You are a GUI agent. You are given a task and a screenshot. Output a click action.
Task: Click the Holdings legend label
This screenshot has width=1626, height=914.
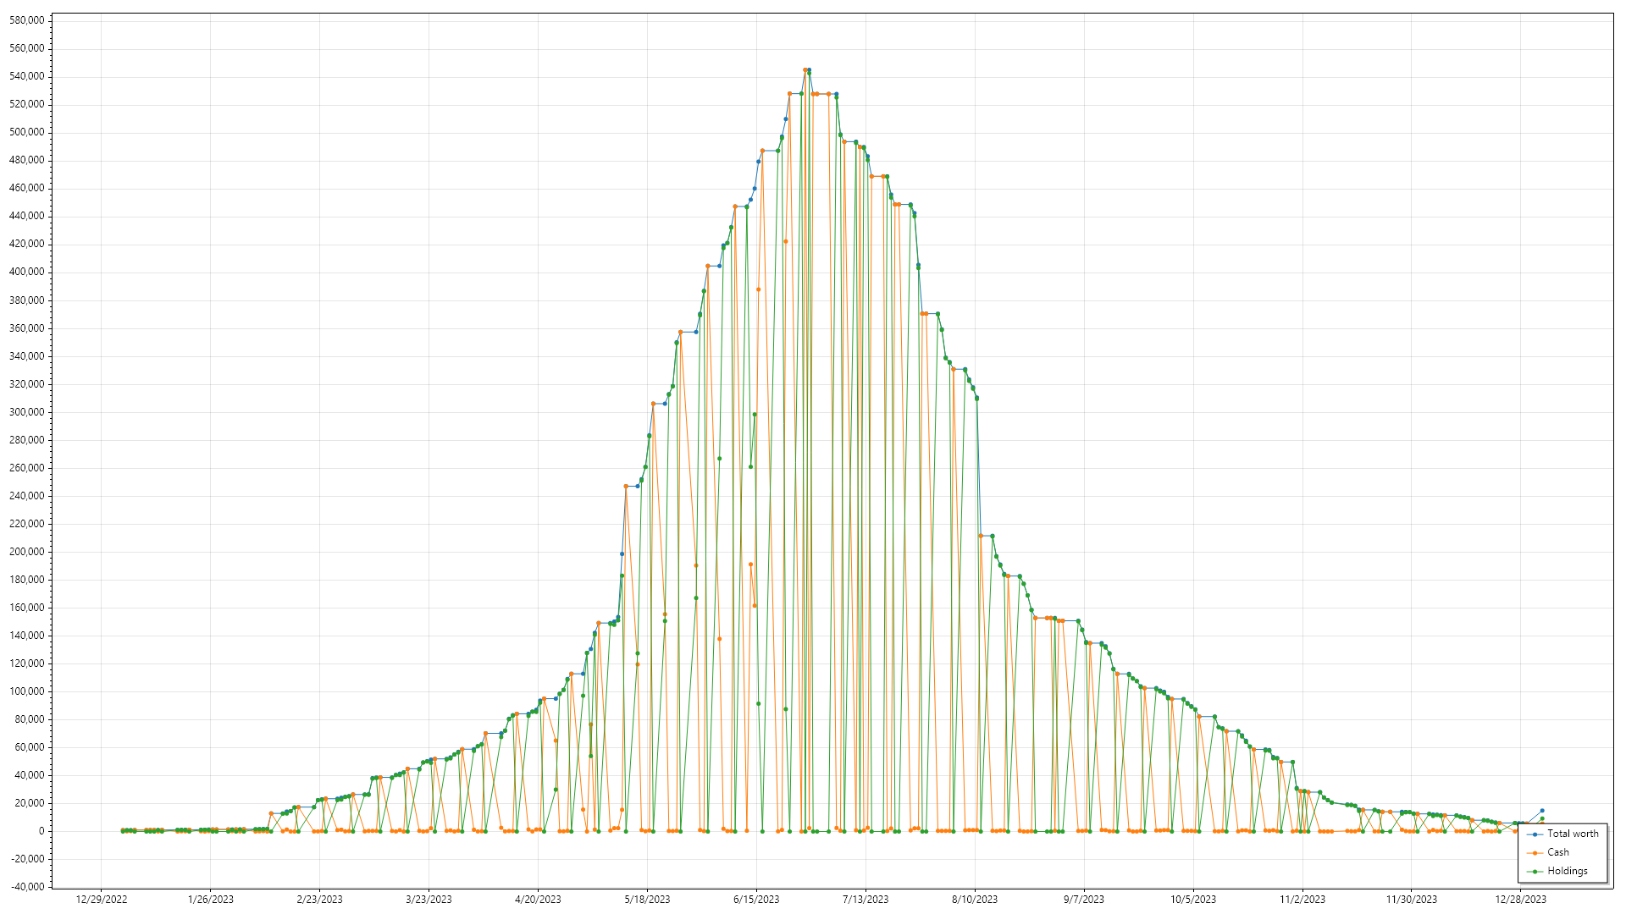click(x=1567, y=871)
